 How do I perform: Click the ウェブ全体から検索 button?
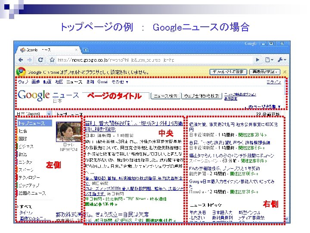201,96
